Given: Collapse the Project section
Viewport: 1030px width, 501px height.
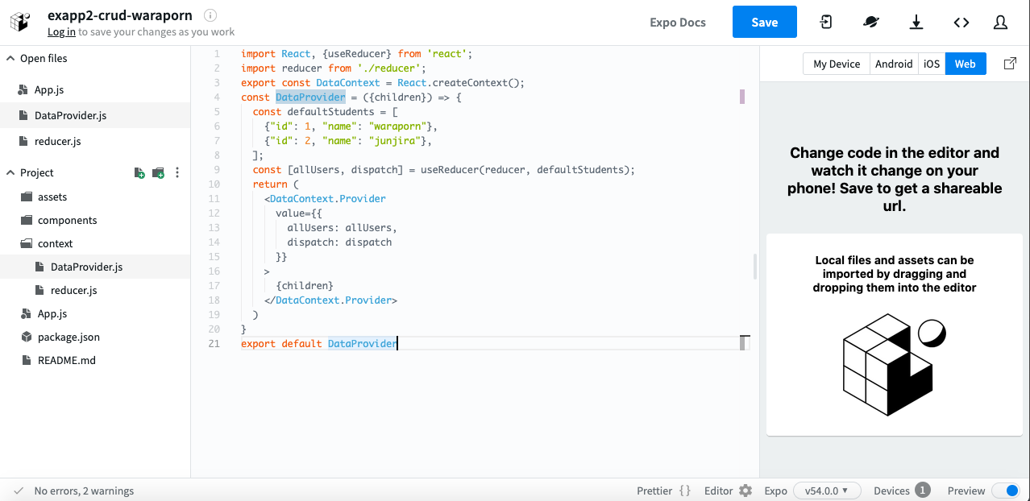Looking at the screenshot, I should [10, 172].
